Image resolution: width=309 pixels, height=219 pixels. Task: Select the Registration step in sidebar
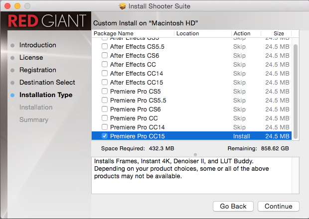38,70
